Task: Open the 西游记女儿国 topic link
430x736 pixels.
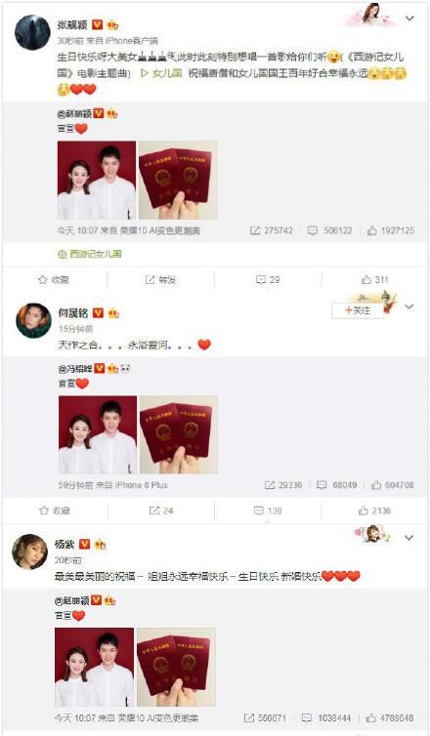Action: point(90,254)
